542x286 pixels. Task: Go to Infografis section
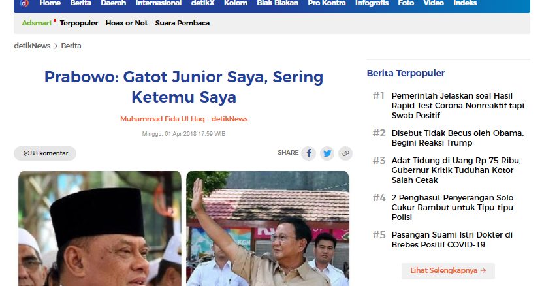tap(372, 3)
